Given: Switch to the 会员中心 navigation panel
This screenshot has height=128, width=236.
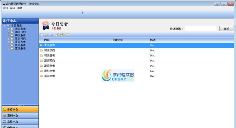Looking at the screenshot, I should pyautogui.click(x=20, y=122).
